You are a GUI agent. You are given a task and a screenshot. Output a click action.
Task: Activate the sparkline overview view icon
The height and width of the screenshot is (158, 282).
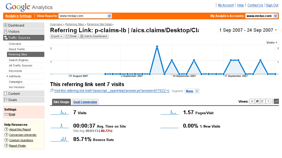tap(276, 102)
